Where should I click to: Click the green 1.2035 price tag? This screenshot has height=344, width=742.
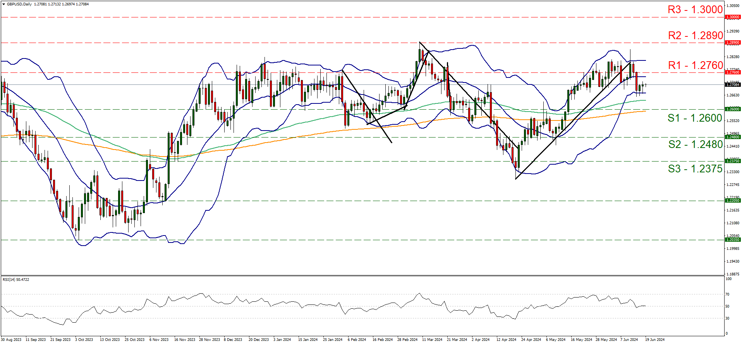(x=732, y=240)
